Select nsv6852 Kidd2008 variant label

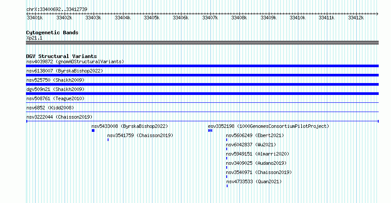point(50,108)
